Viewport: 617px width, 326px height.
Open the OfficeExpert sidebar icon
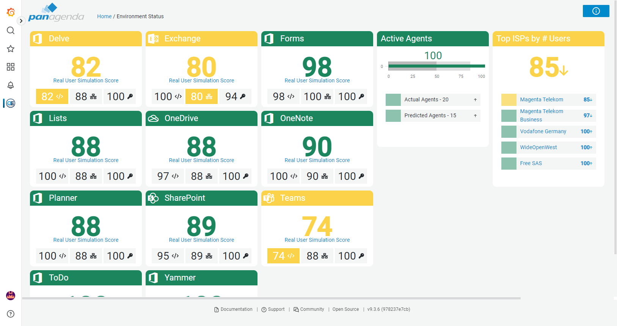click(11, 103)
